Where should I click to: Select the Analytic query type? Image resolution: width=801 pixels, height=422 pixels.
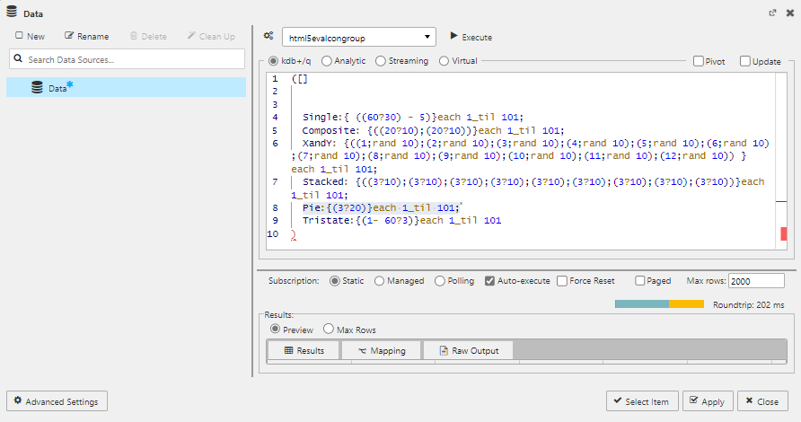point(327,61)
